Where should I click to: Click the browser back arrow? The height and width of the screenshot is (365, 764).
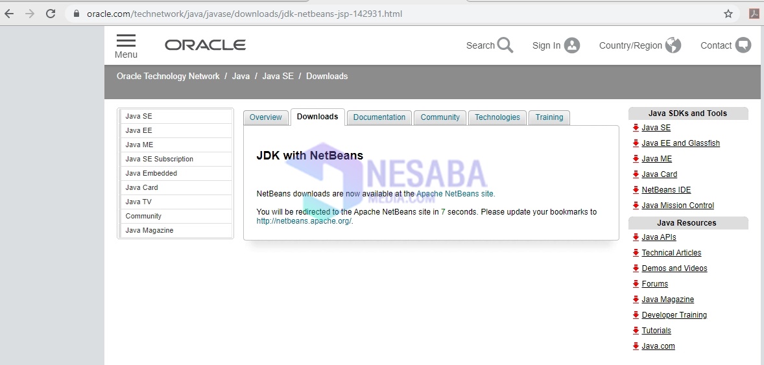coord(9,14)
